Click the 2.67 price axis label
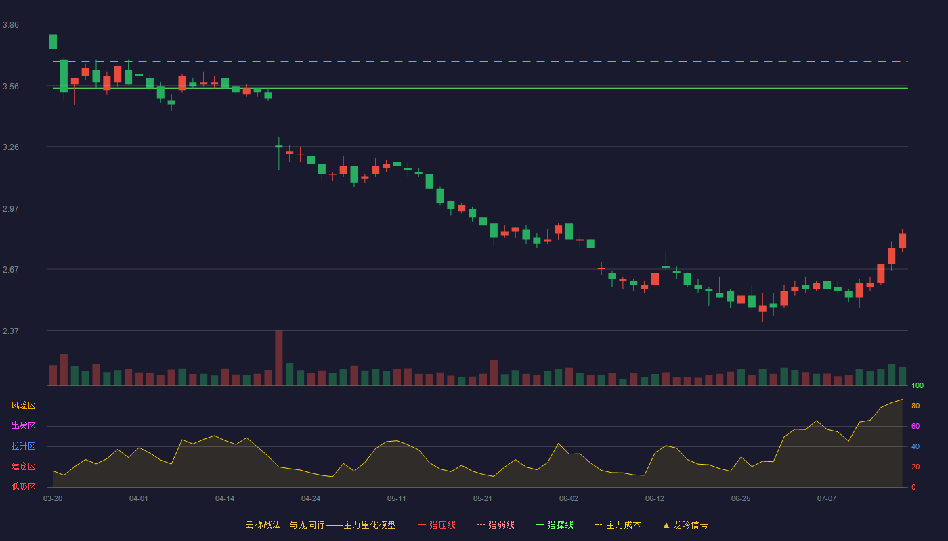The height and width of the screenshot is (541, 948). 11,270
